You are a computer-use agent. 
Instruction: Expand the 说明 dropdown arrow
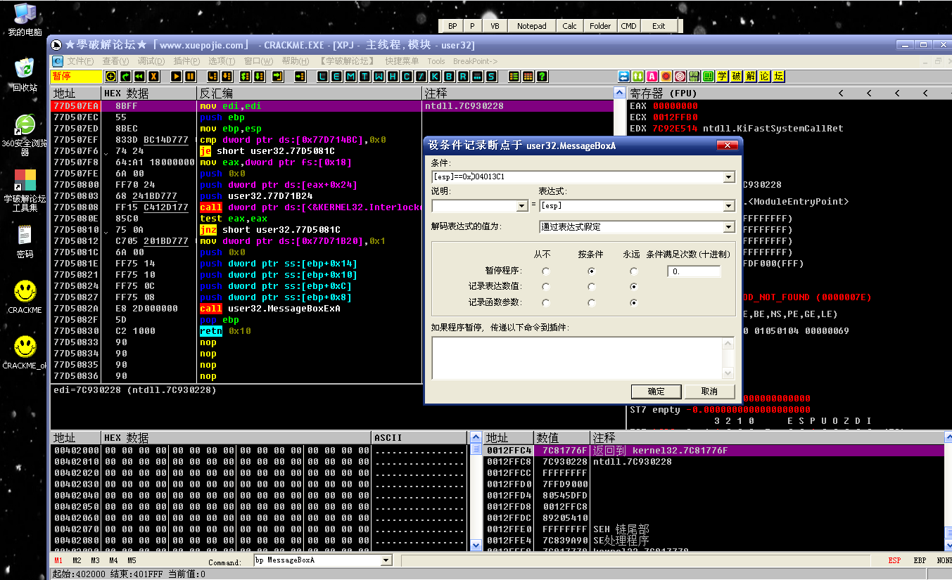tap(521, 206)
